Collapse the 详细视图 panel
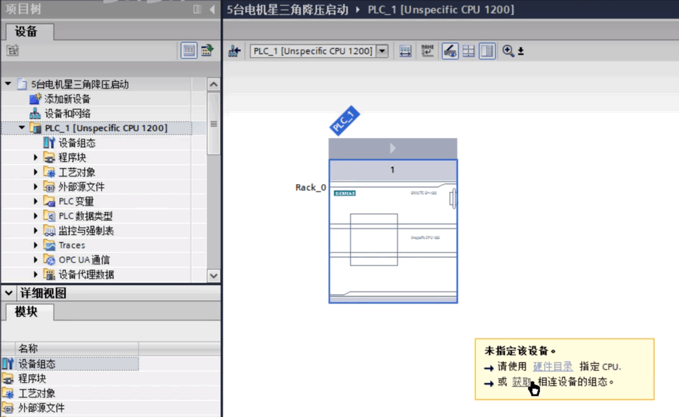Viewport: 679px width, 417px height. [9, 293]
